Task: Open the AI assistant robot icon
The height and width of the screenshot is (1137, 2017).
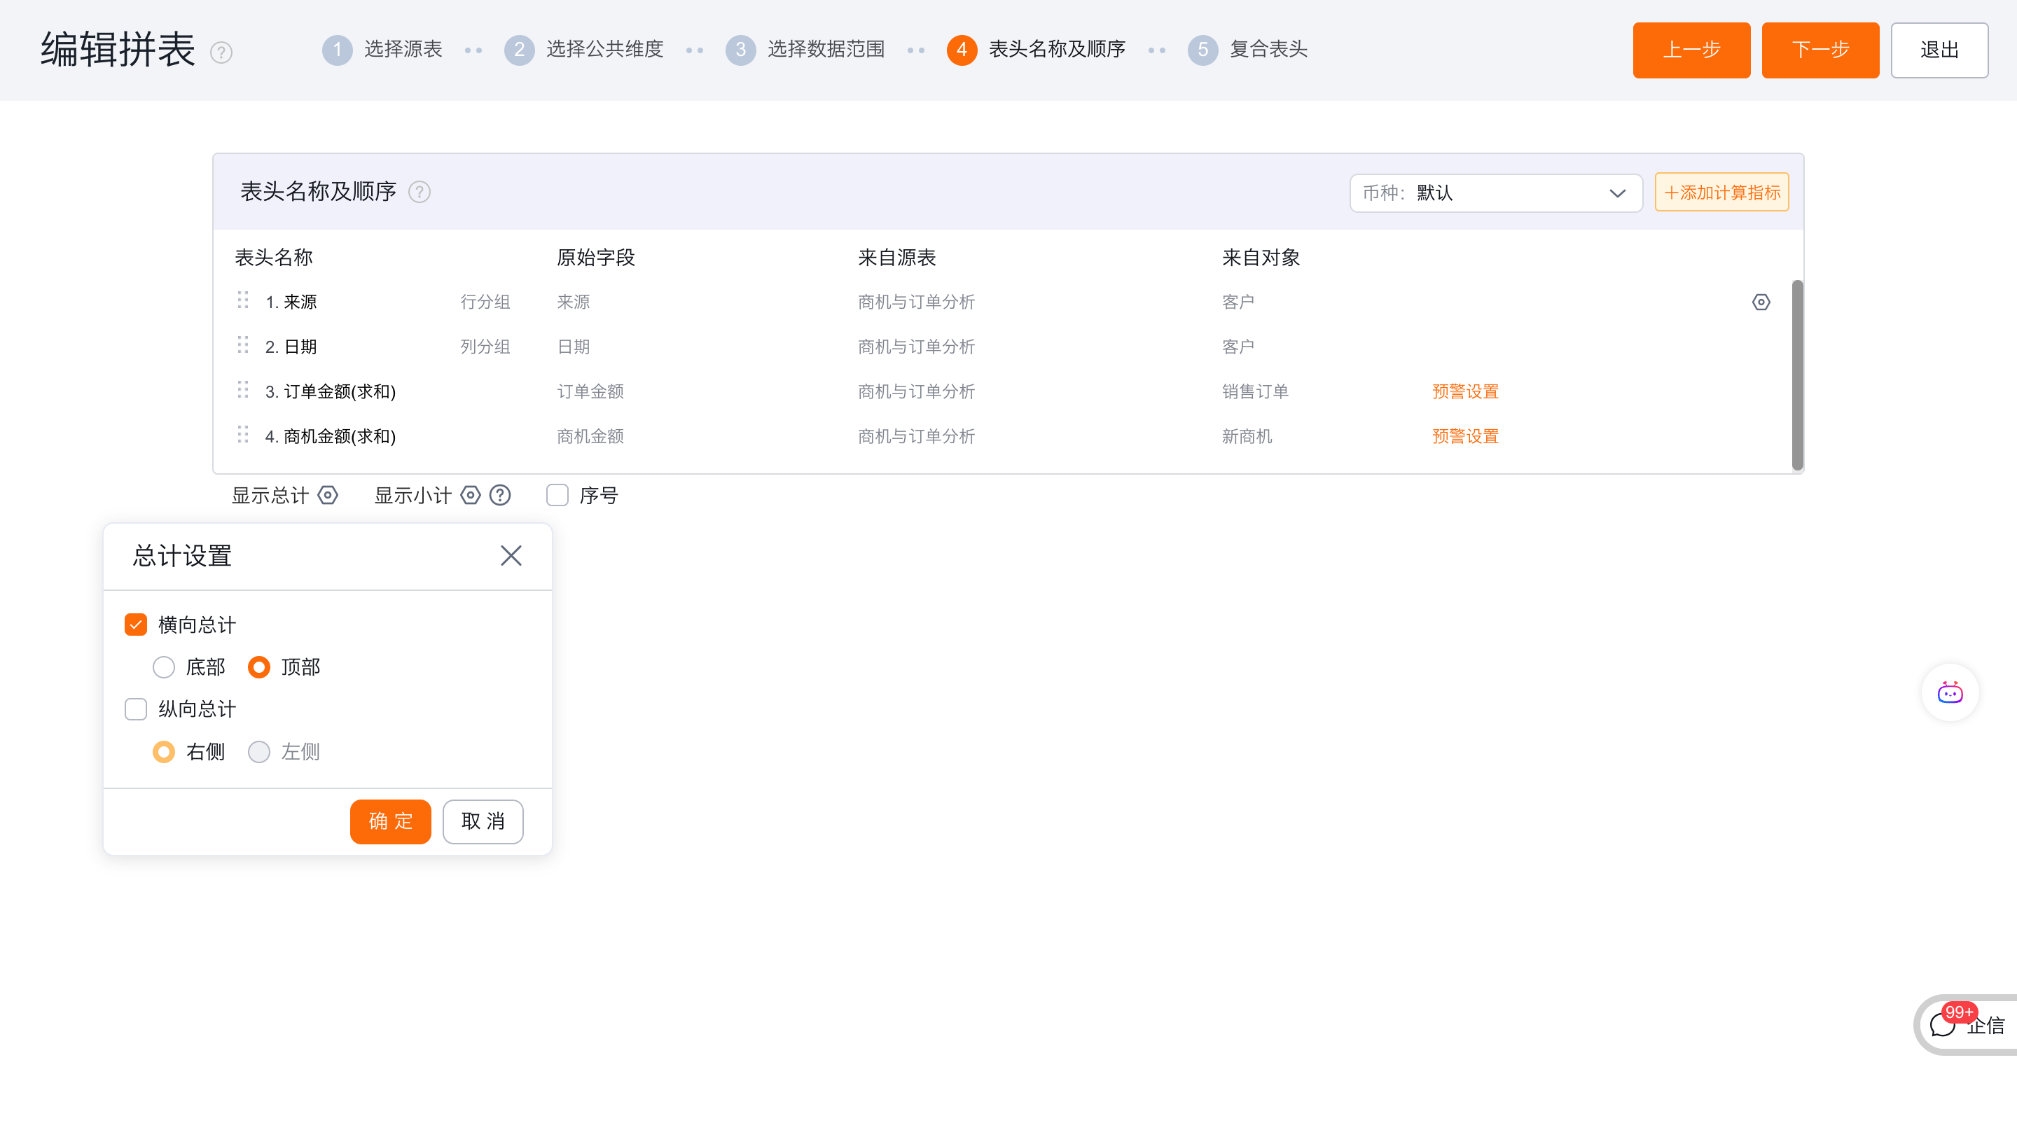Action: (x=1950, y=692)
